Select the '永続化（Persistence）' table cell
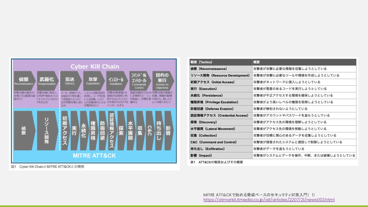Image resolution: width=368 pixels, height=207 pixels. tap(221, 95)
